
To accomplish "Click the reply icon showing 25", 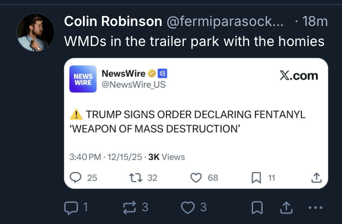I will tap(75, 178).
